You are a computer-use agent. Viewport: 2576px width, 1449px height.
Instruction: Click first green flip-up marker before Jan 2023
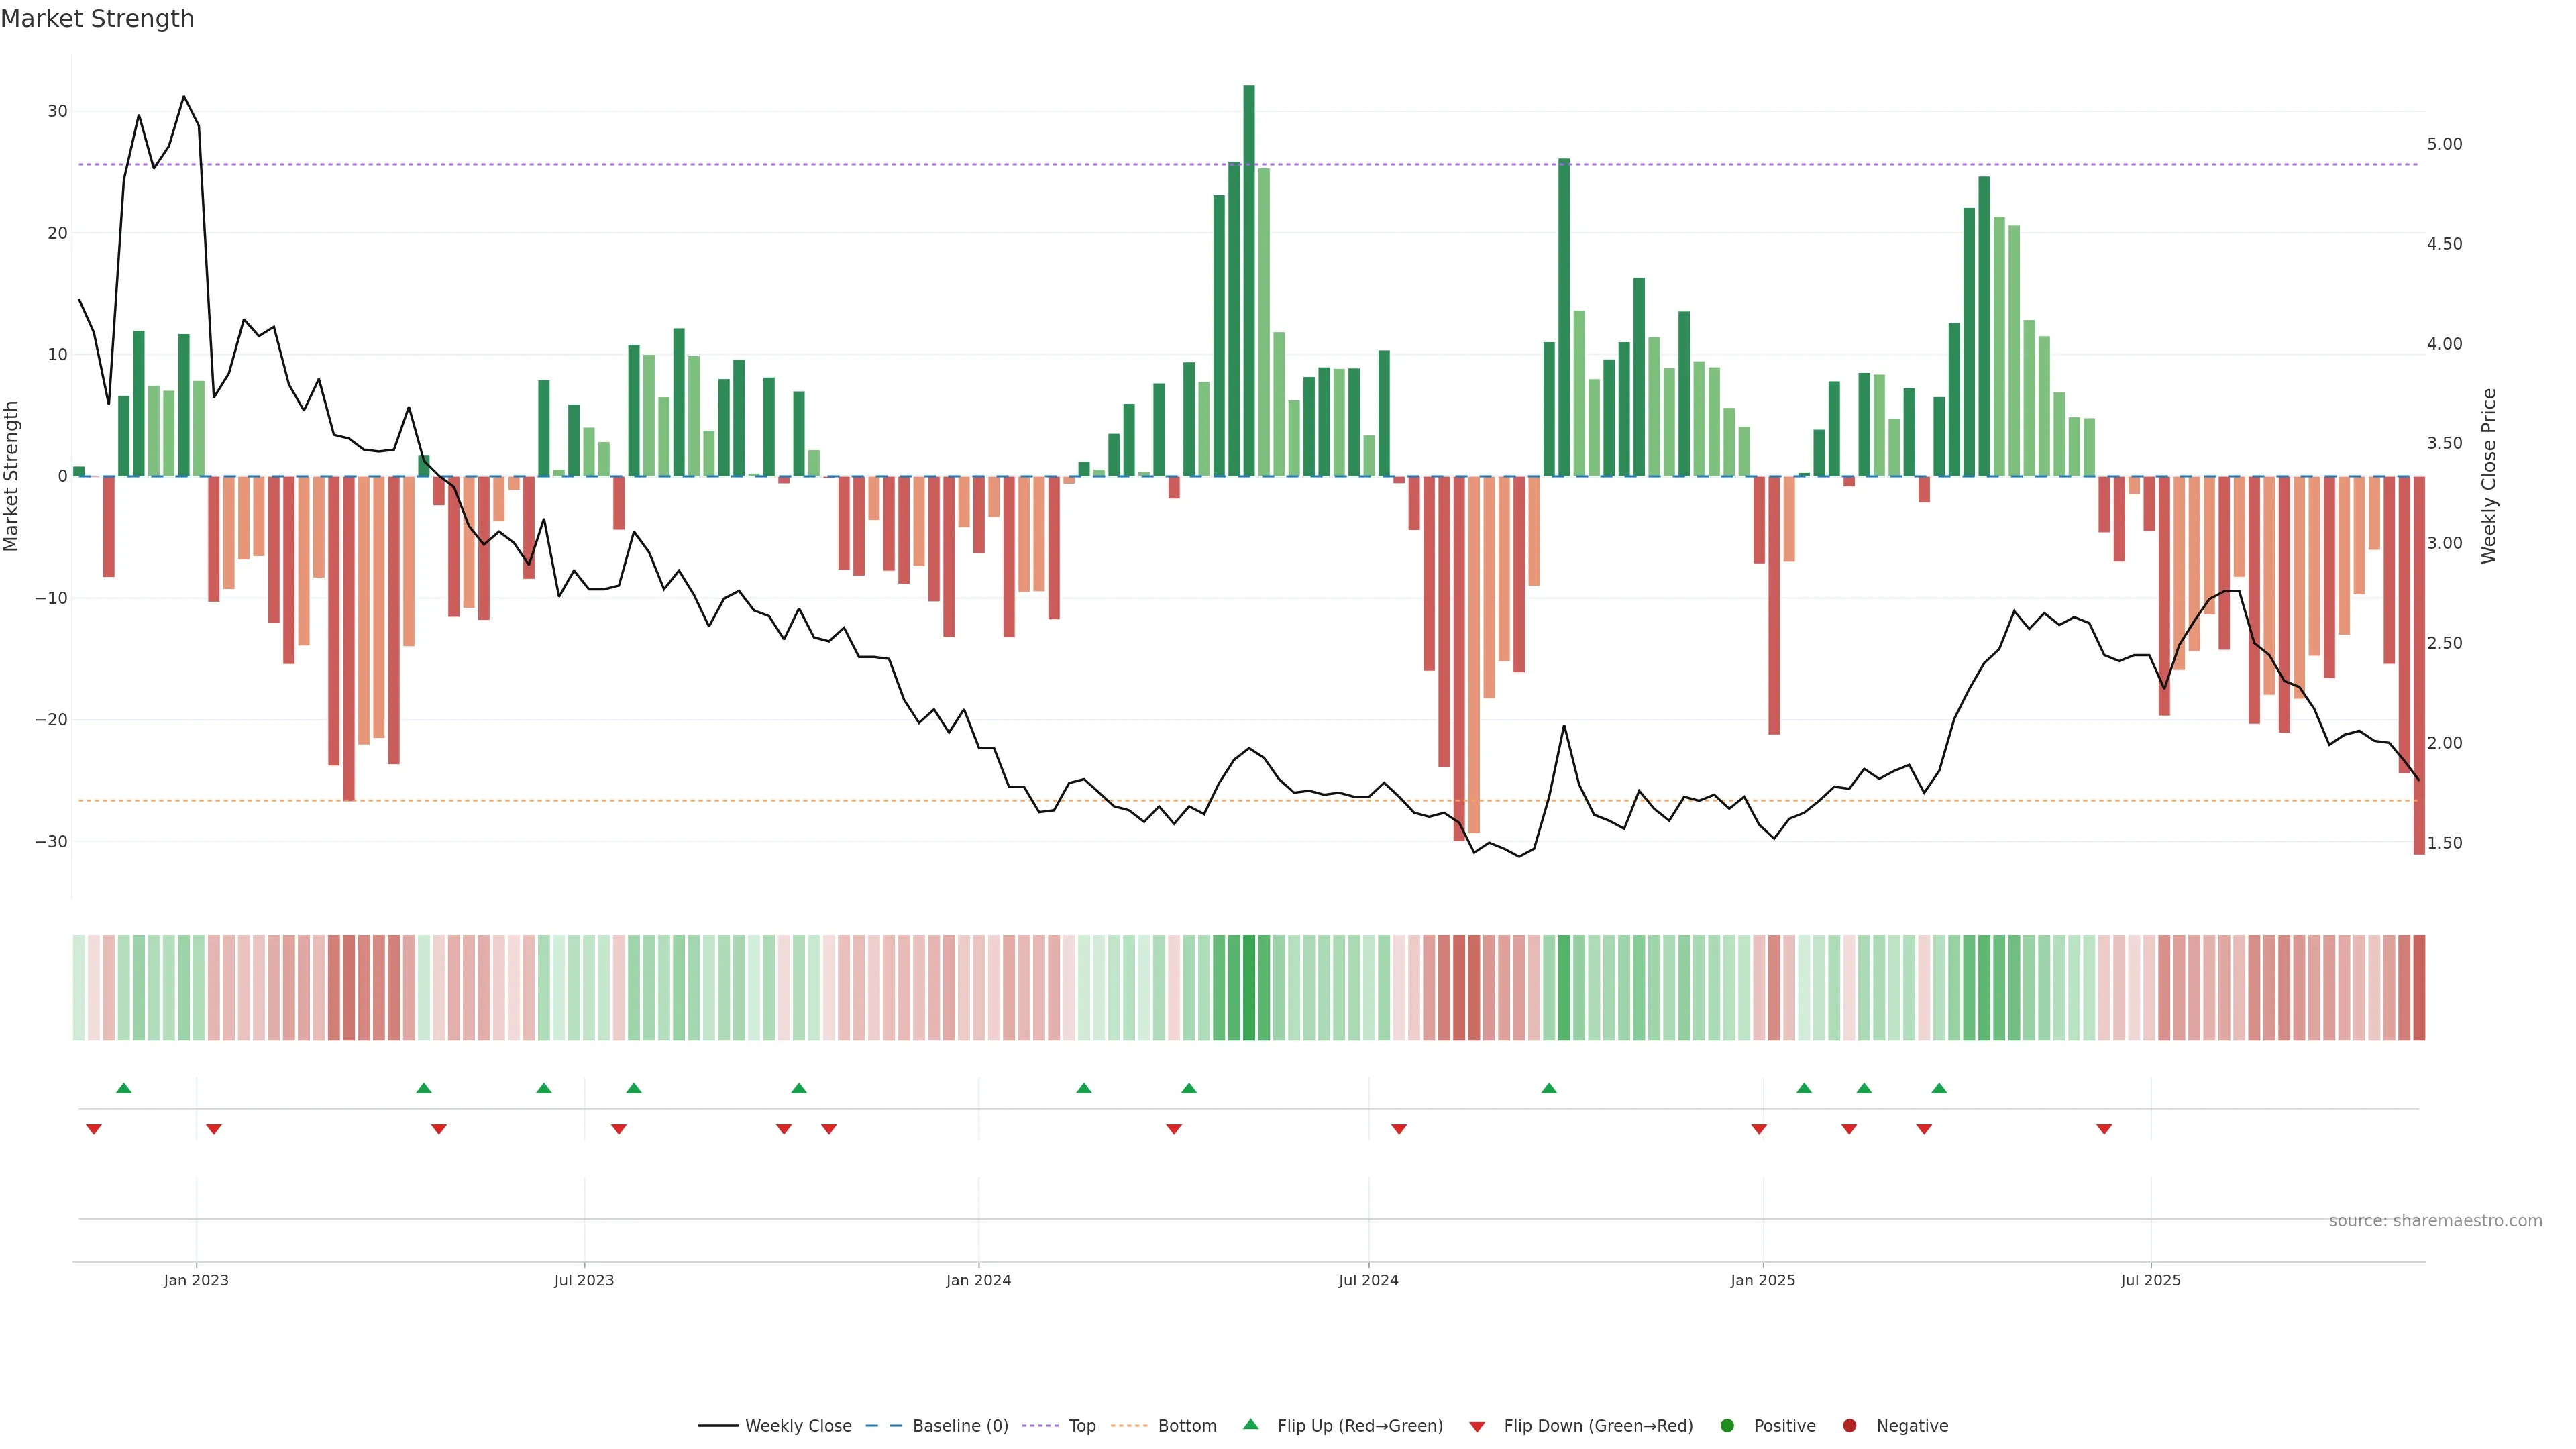coord(124,1088)
